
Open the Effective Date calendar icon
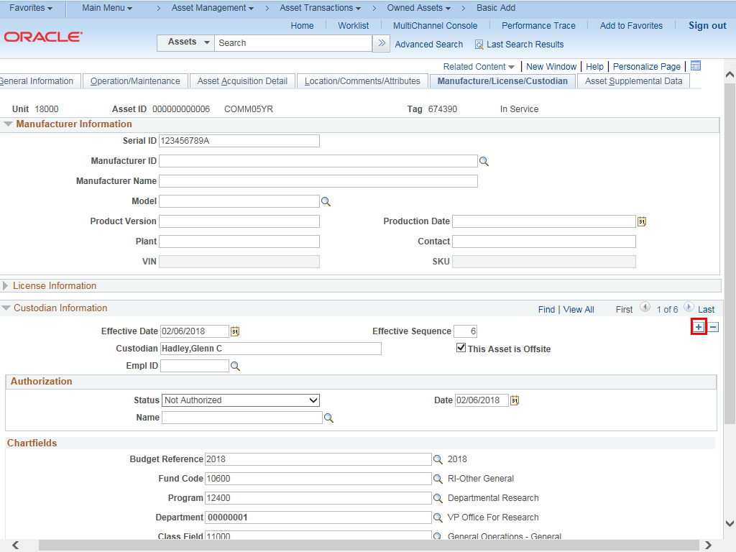pyautogui.click(x=234, y=331)
